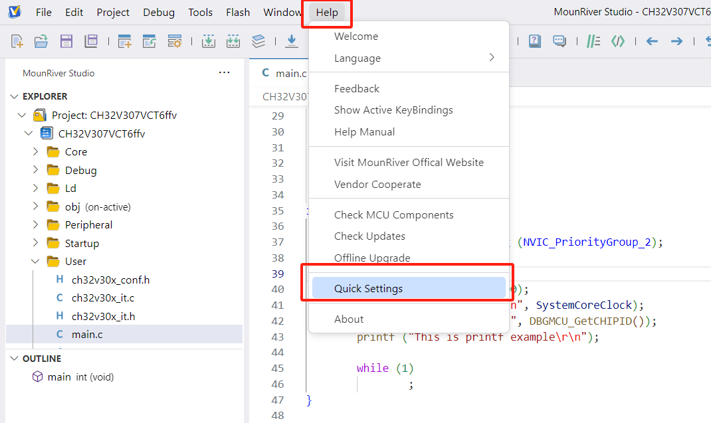Click the Project: CH32V307VCT6ffv workspace icon
This screenshot has width=711, height=423.
(39, 115)
